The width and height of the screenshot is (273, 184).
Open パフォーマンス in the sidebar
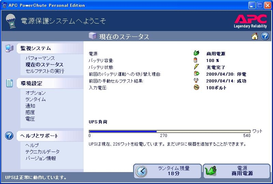(x=40, y=58)
